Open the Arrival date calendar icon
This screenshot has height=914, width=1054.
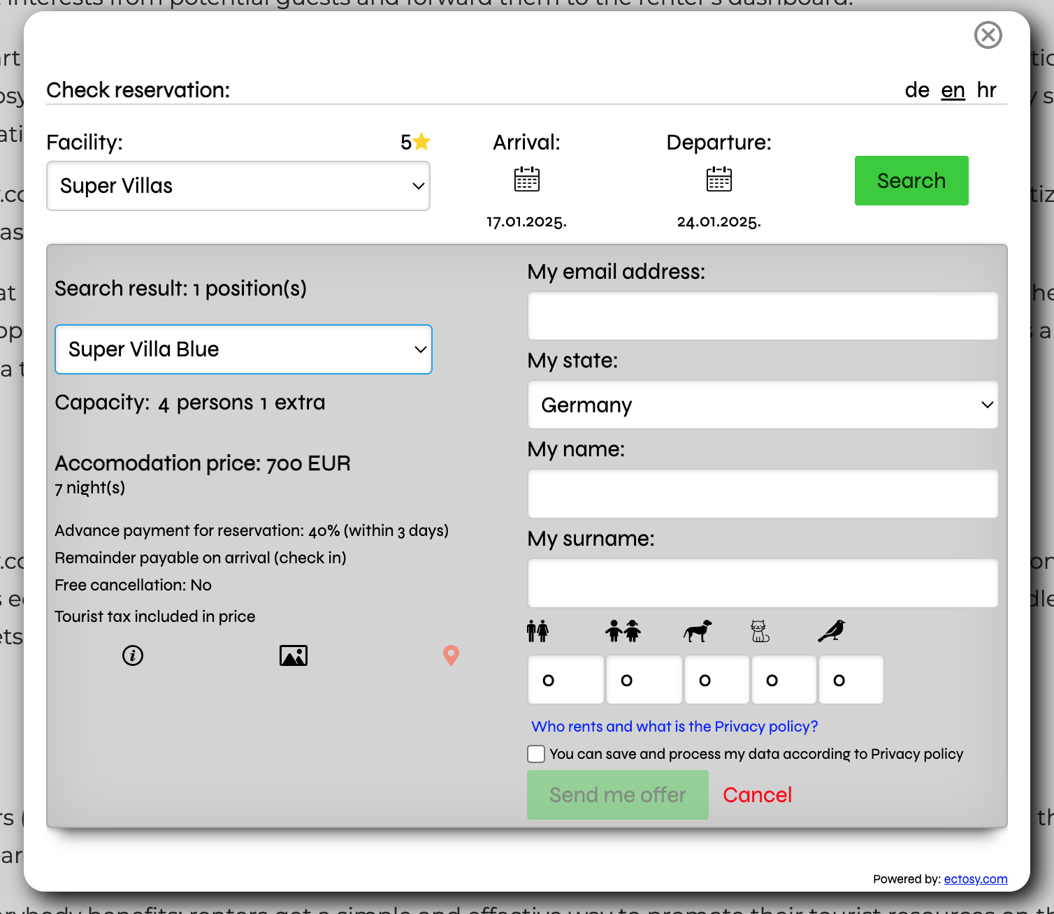[526, 179]
